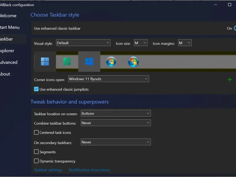Click the green plus icon to add
This screenshot has height=177, width=236.
pyautogui.click(x=230, y=79)
